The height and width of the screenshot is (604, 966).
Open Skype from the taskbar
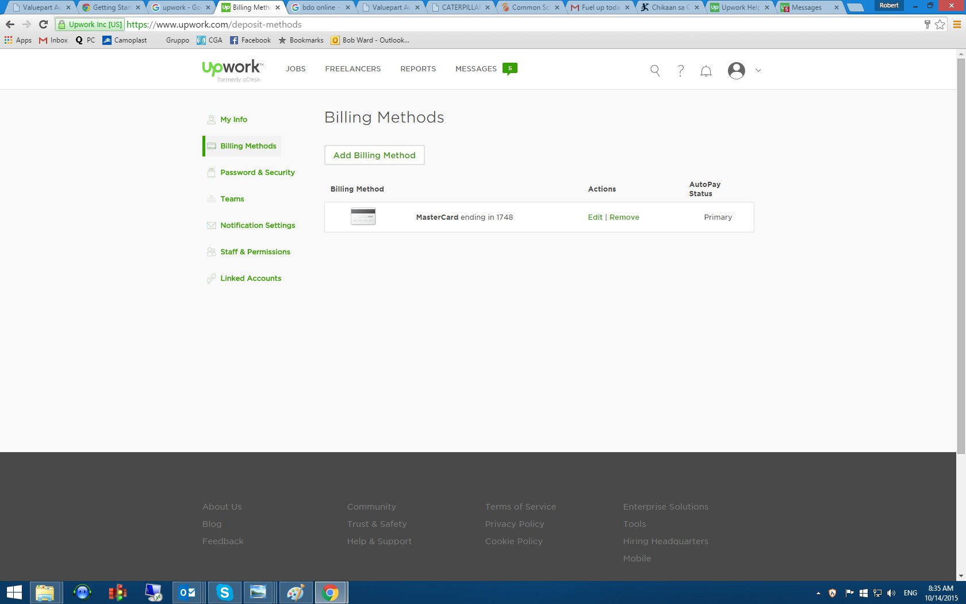coord(224,592)
